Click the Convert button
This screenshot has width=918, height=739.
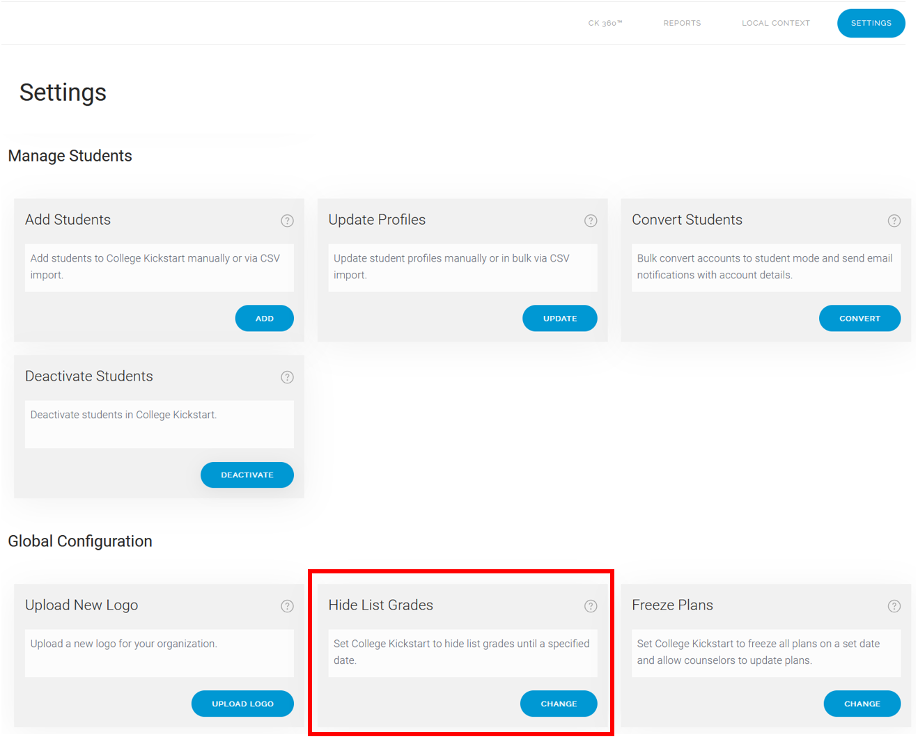coord(859,318)
